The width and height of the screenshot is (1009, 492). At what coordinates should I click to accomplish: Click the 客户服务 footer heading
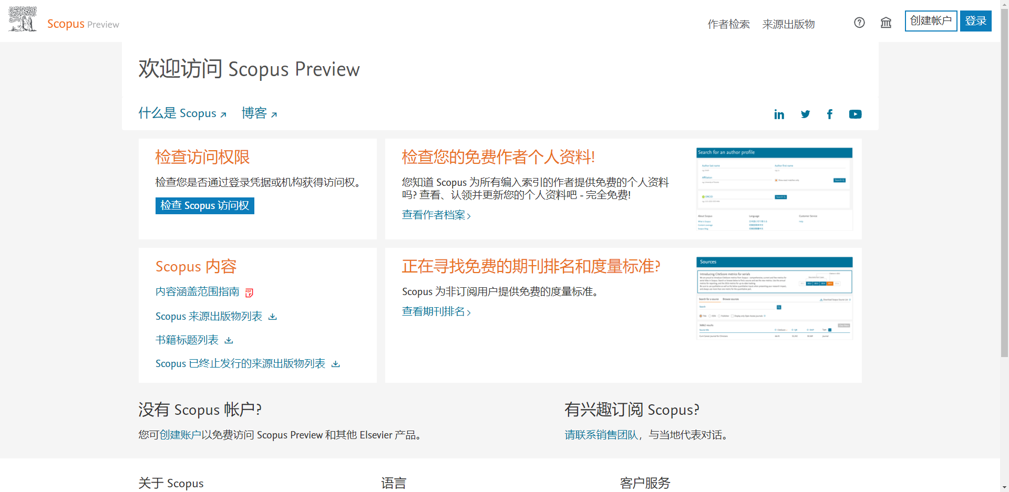(x=645, y=483)
